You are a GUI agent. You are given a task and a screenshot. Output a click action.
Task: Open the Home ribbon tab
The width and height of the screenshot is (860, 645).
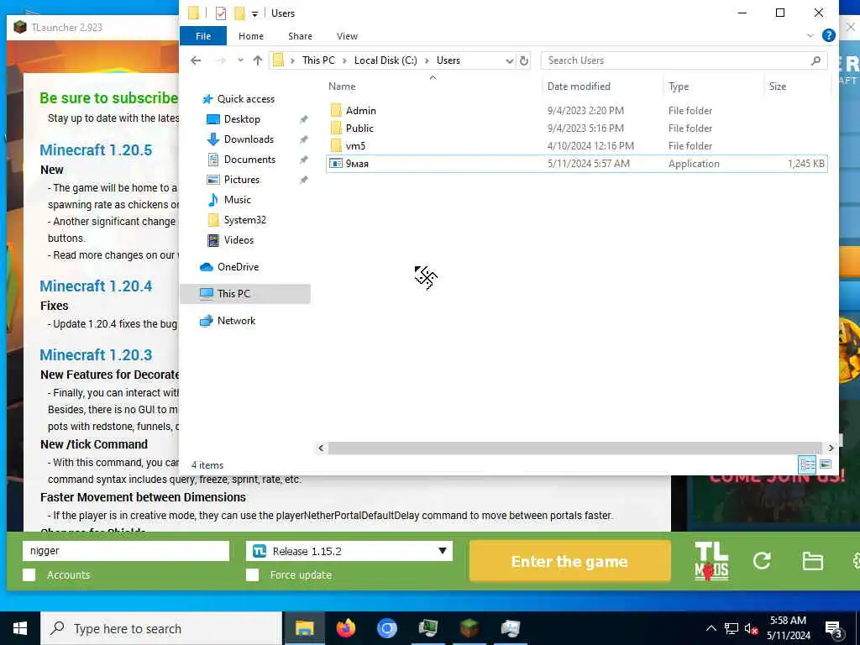pyautogui.click(x=250, y=35)
